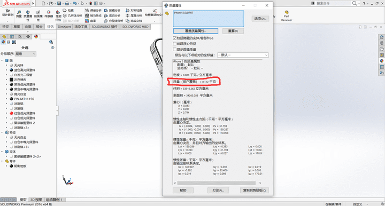The image size is (385, 206).
Task: Switch to the 钣金 sheet metal tab
Action: click(x=39, y=27)
